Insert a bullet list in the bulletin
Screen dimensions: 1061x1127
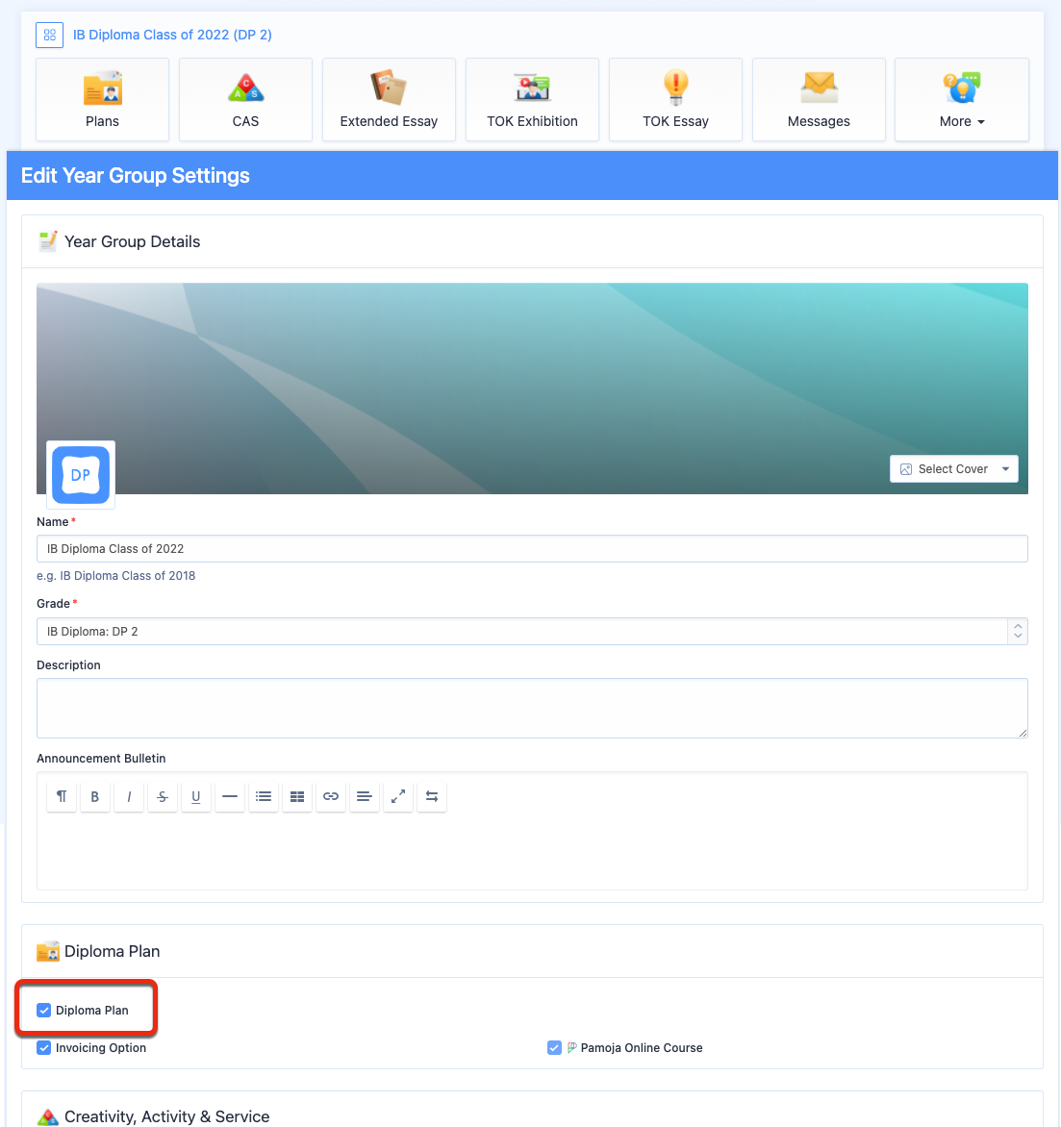[x=264, y=796]
